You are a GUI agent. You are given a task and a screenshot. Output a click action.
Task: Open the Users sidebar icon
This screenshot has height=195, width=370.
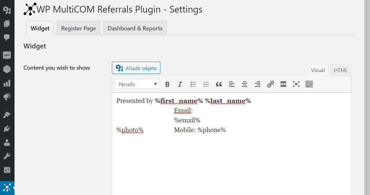[7, 142]
